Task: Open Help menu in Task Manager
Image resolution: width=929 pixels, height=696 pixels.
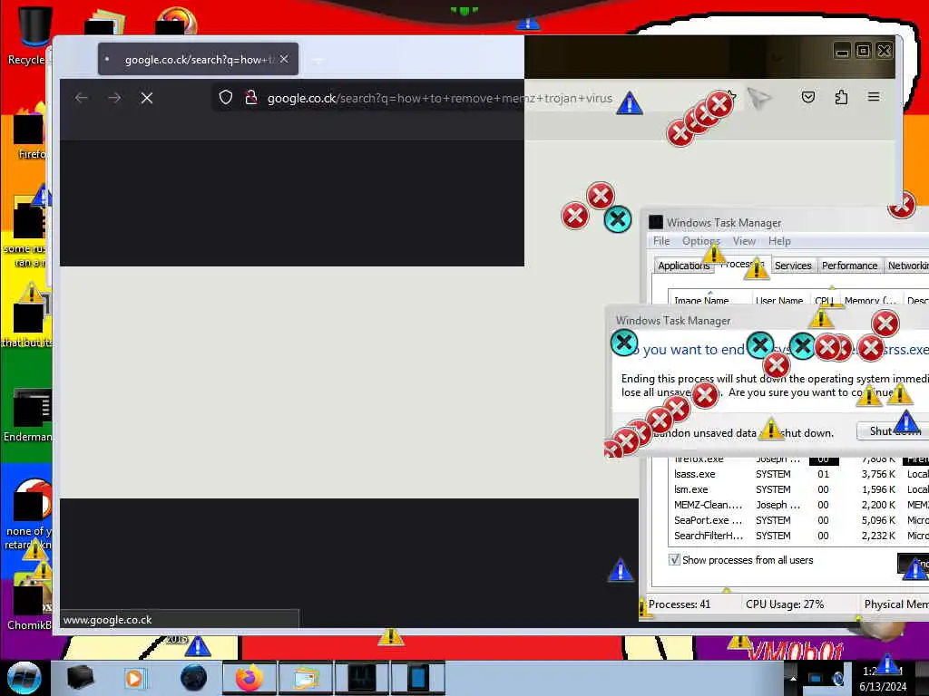Action: (779, 241)
